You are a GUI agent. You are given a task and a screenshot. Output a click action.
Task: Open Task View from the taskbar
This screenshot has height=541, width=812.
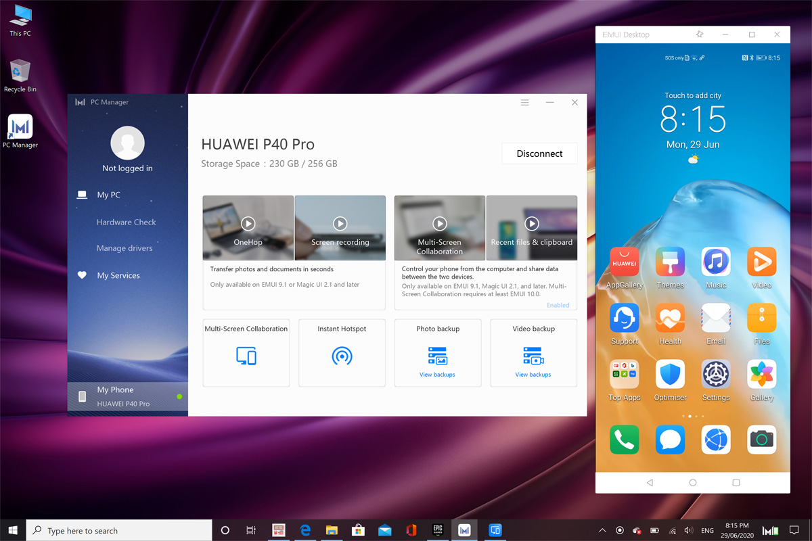point(251,530)
